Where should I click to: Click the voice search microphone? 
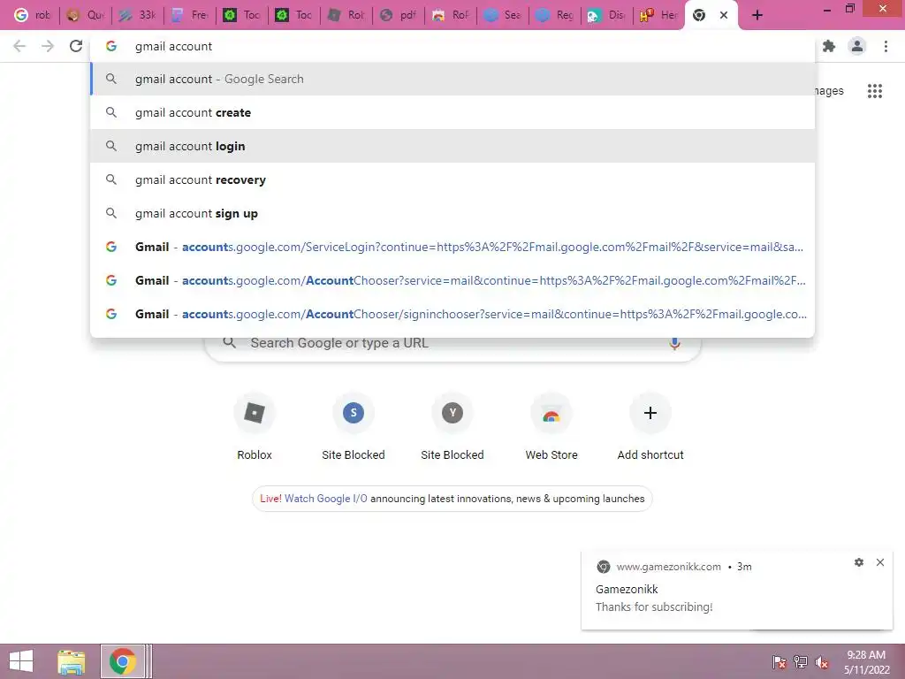[674, 343]
